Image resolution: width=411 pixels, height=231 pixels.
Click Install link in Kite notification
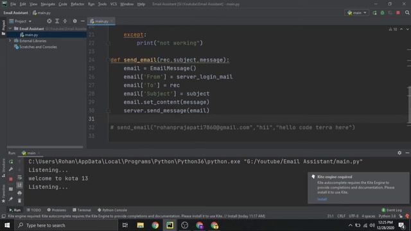pos(322,199)
